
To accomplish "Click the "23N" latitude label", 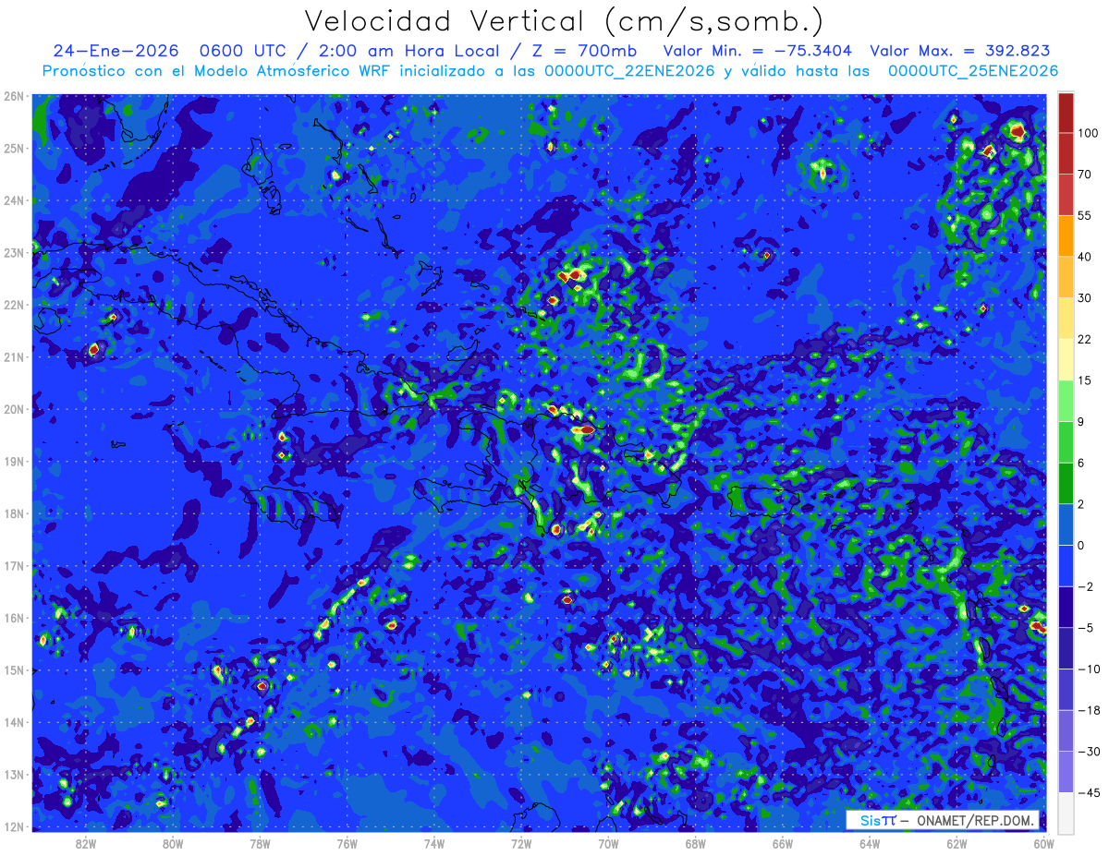I will click(x=14, y=252).
